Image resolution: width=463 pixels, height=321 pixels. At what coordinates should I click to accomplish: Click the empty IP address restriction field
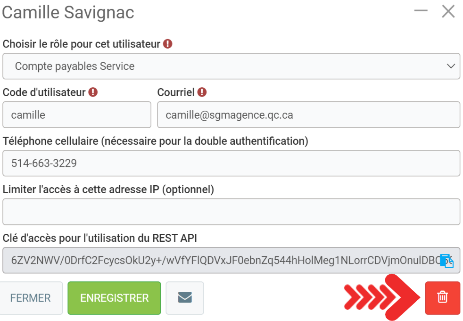tap(231, 212)
